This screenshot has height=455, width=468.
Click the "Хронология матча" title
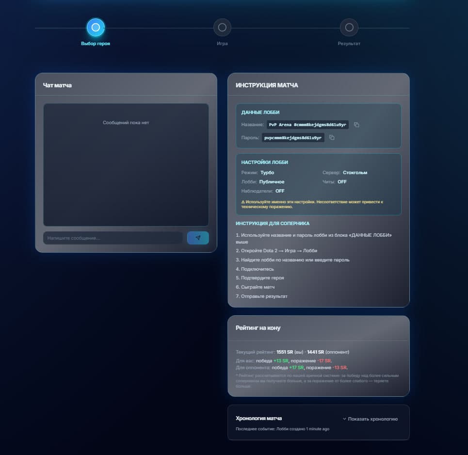(258, 418)
